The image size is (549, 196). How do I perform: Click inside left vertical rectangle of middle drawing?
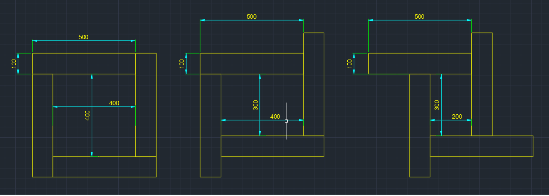tap(210, 126)
